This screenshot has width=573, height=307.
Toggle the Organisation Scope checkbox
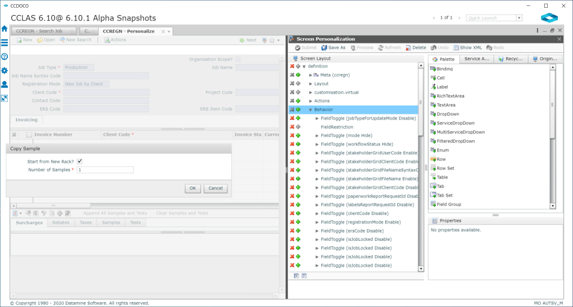point(238,59)
